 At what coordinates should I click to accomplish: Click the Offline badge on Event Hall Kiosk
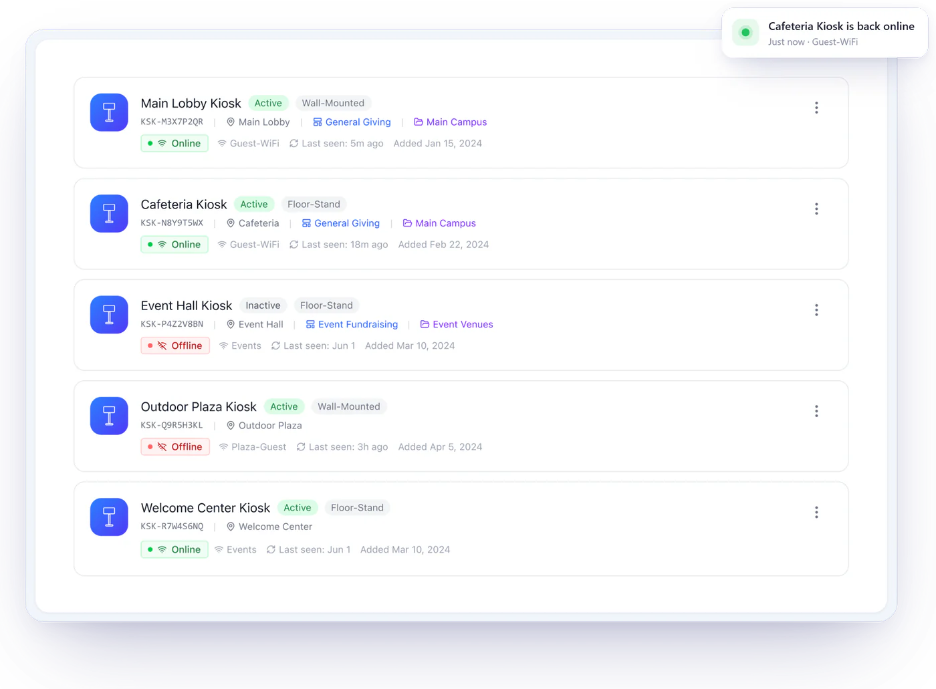[175, 346]
